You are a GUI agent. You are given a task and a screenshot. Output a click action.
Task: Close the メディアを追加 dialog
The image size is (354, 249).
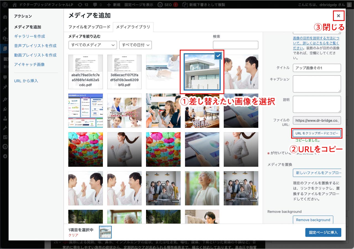pos(339,16)
